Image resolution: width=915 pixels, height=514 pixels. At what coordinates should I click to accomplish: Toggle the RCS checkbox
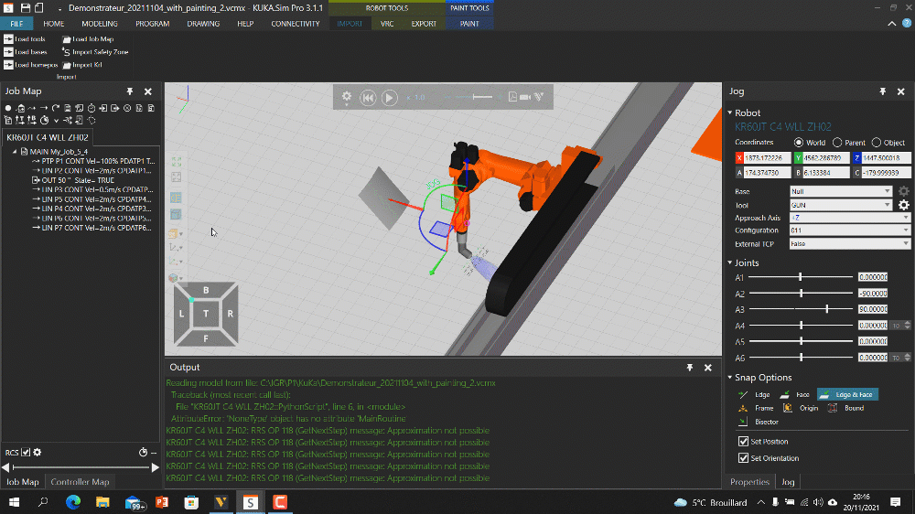pyautogui.click(x=26, y=452)
